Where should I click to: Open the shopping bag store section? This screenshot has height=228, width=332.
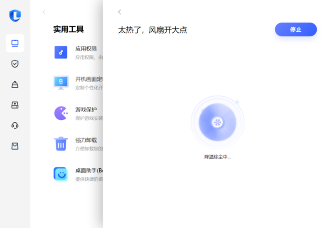15,146
